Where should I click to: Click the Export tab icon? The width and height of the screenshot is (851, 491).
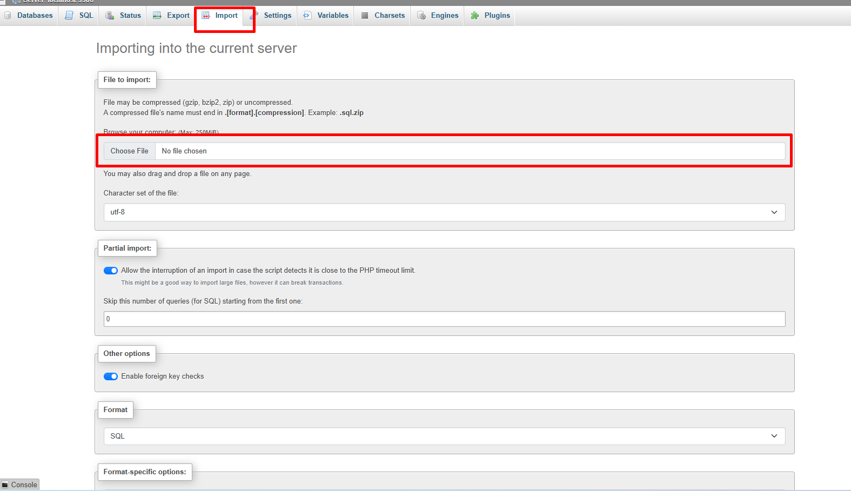click(157, 16)
